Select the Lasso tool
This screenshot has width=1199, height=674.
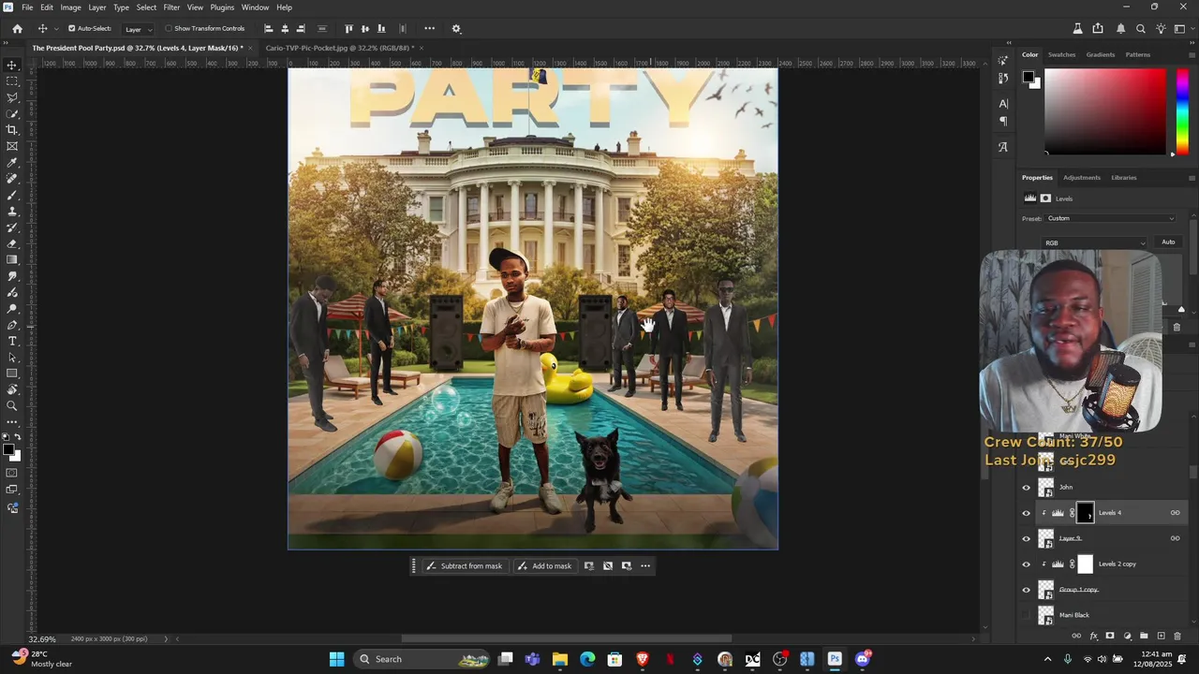[12, 97]
